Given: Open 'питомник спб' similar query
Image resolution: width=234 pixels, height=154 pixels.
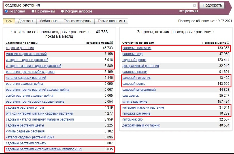Looking at the screenshot, I should click(x=133, y=119).
